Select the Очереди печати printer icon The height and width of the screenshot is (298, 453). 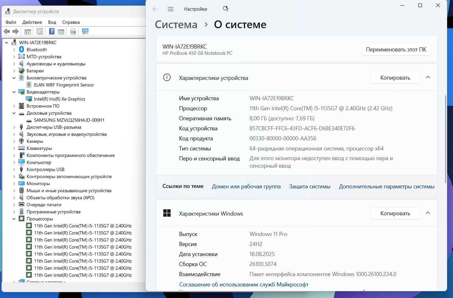[22, 205]
